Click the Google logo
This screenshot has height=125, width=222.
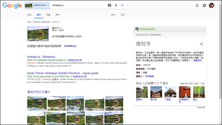(x=12, y=6)
